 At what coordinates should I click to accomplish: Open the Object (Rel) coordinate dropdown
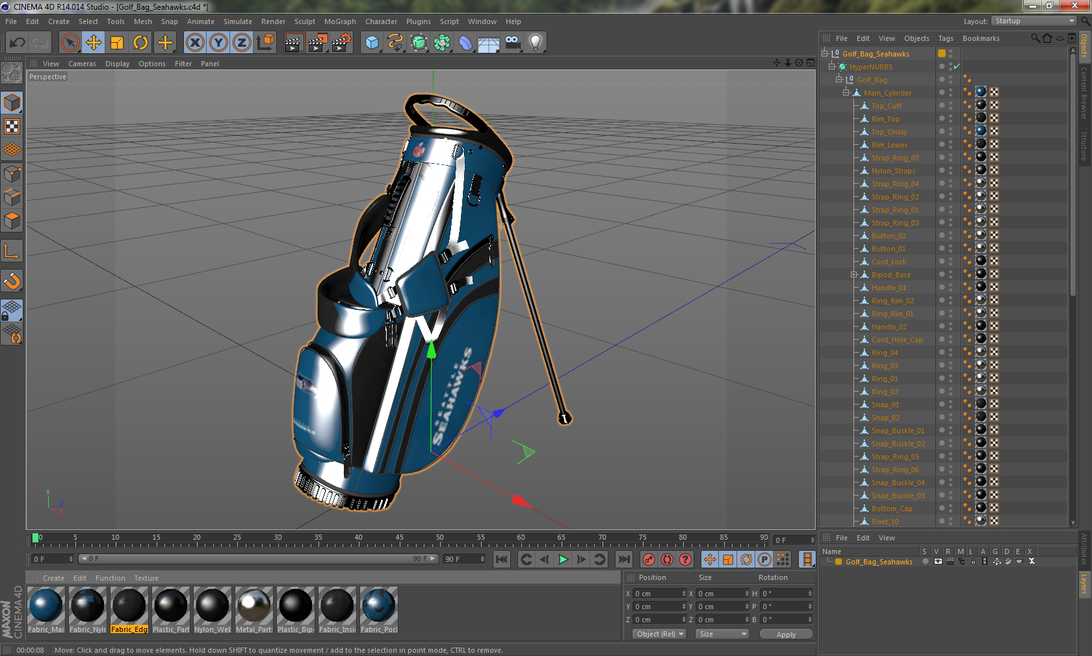pos(659,634)
